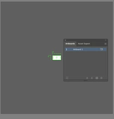Click the panel bottom resize grip
The width and height of the screenshot is (114, 119).
pyautogui.click(x=85, y=80)
